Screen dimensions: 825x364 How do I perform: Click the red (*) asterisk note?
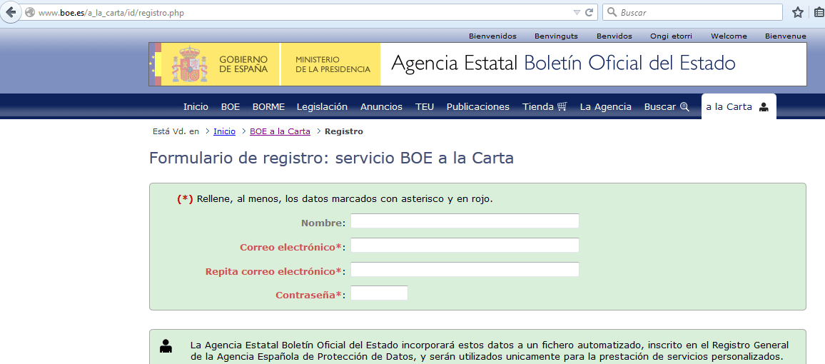click(186, 199)
